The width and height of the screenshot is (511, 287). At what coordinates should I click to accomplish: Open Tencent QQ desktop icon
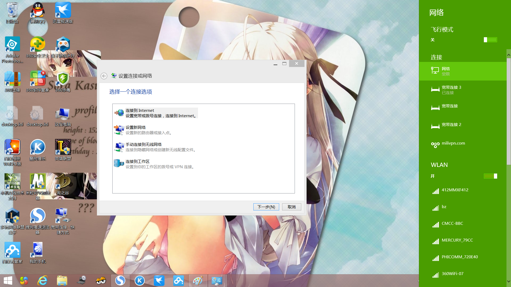(38, 13)
